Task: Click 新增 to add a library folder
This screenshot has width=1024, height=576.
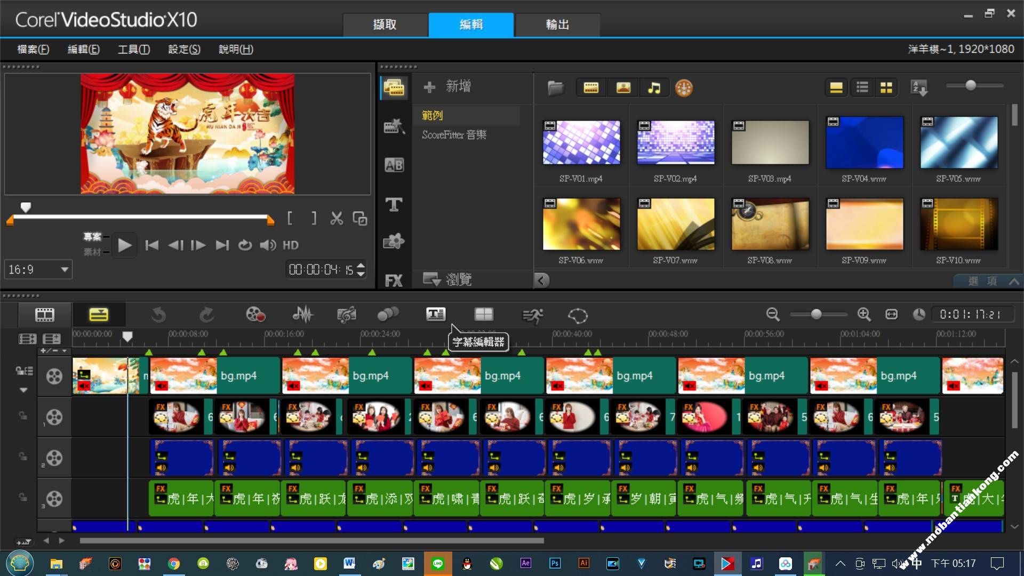Action: (x=447, y=86)
